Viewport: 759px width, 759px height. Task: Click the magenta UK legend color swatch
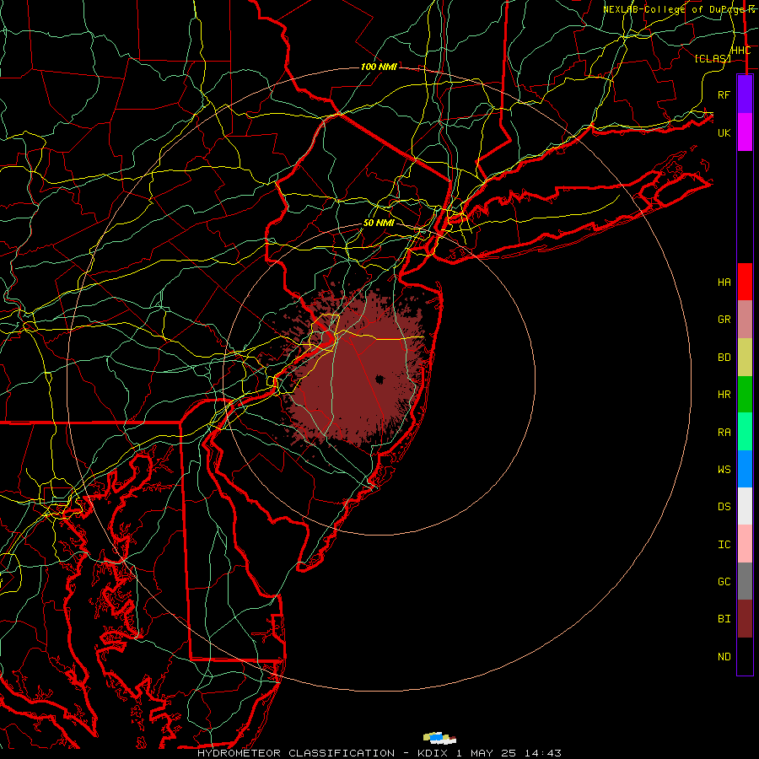745,132
